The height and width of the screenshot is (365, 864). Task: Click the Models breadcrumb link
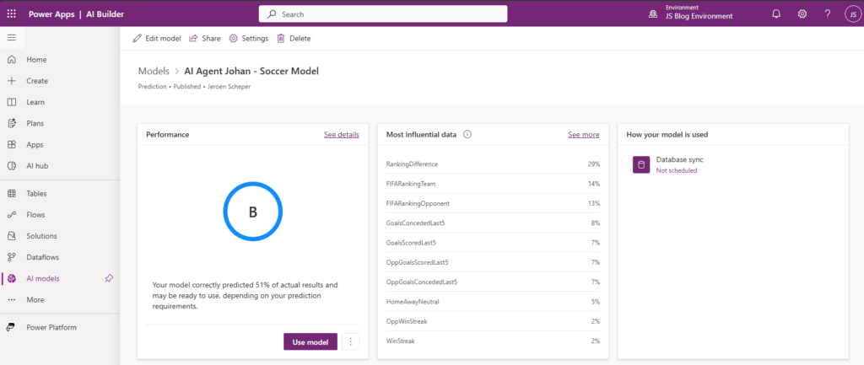point(154,71)
